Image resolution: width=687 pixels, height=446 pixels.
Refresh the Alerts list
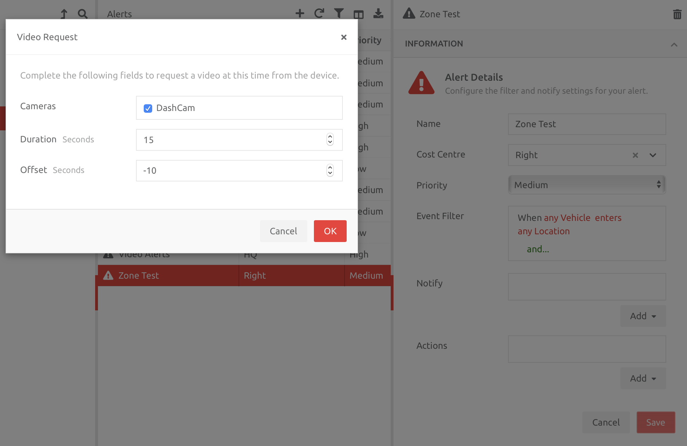tap(319, 13)
